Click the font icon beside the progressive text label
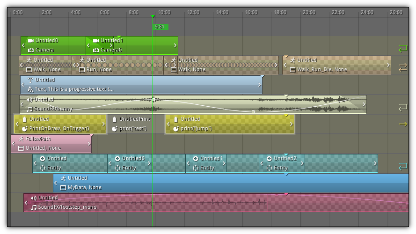The height and width of the screenshot is (234, 416). coord(30,89)
